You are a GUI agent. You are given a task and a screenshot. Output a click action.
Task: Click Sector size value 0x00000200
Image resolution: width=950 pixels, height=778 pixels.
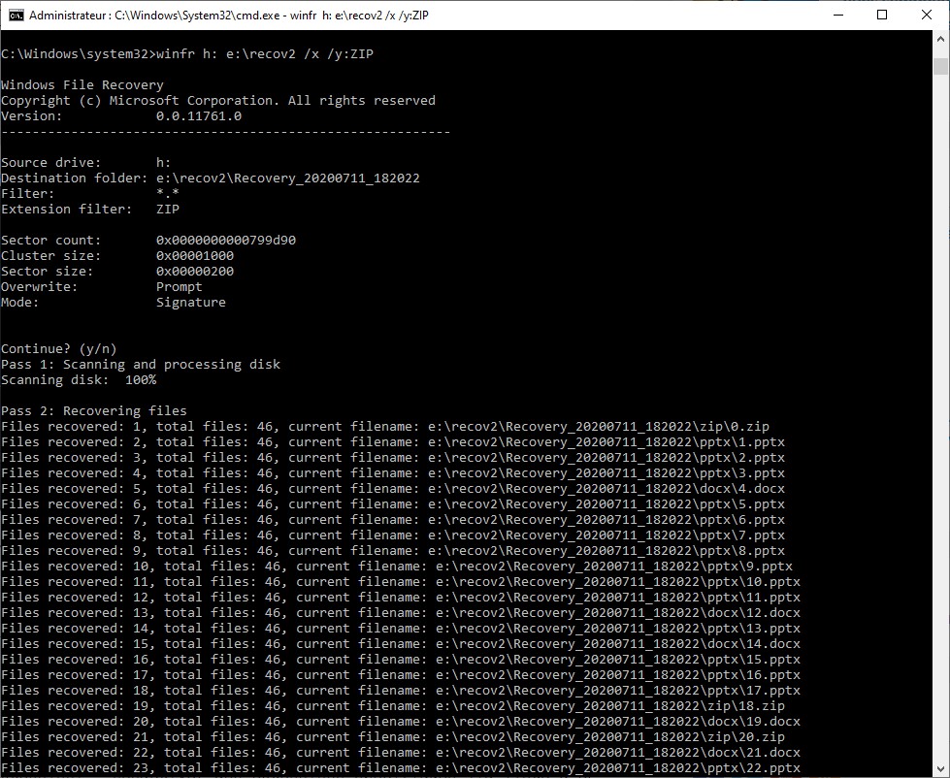(194, 272)
